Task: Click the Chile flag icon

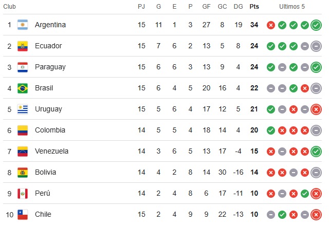Action: tap(23, 215)
